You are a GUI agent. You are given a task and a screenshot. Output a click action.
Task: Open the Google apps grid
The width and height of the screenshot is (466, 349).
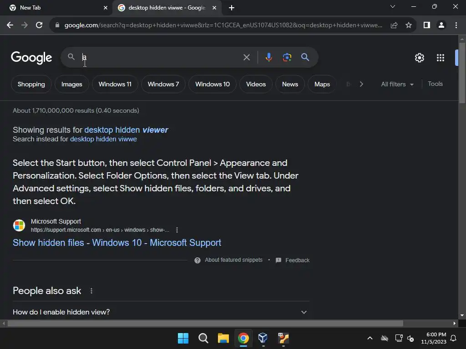(x=441, y=58)
